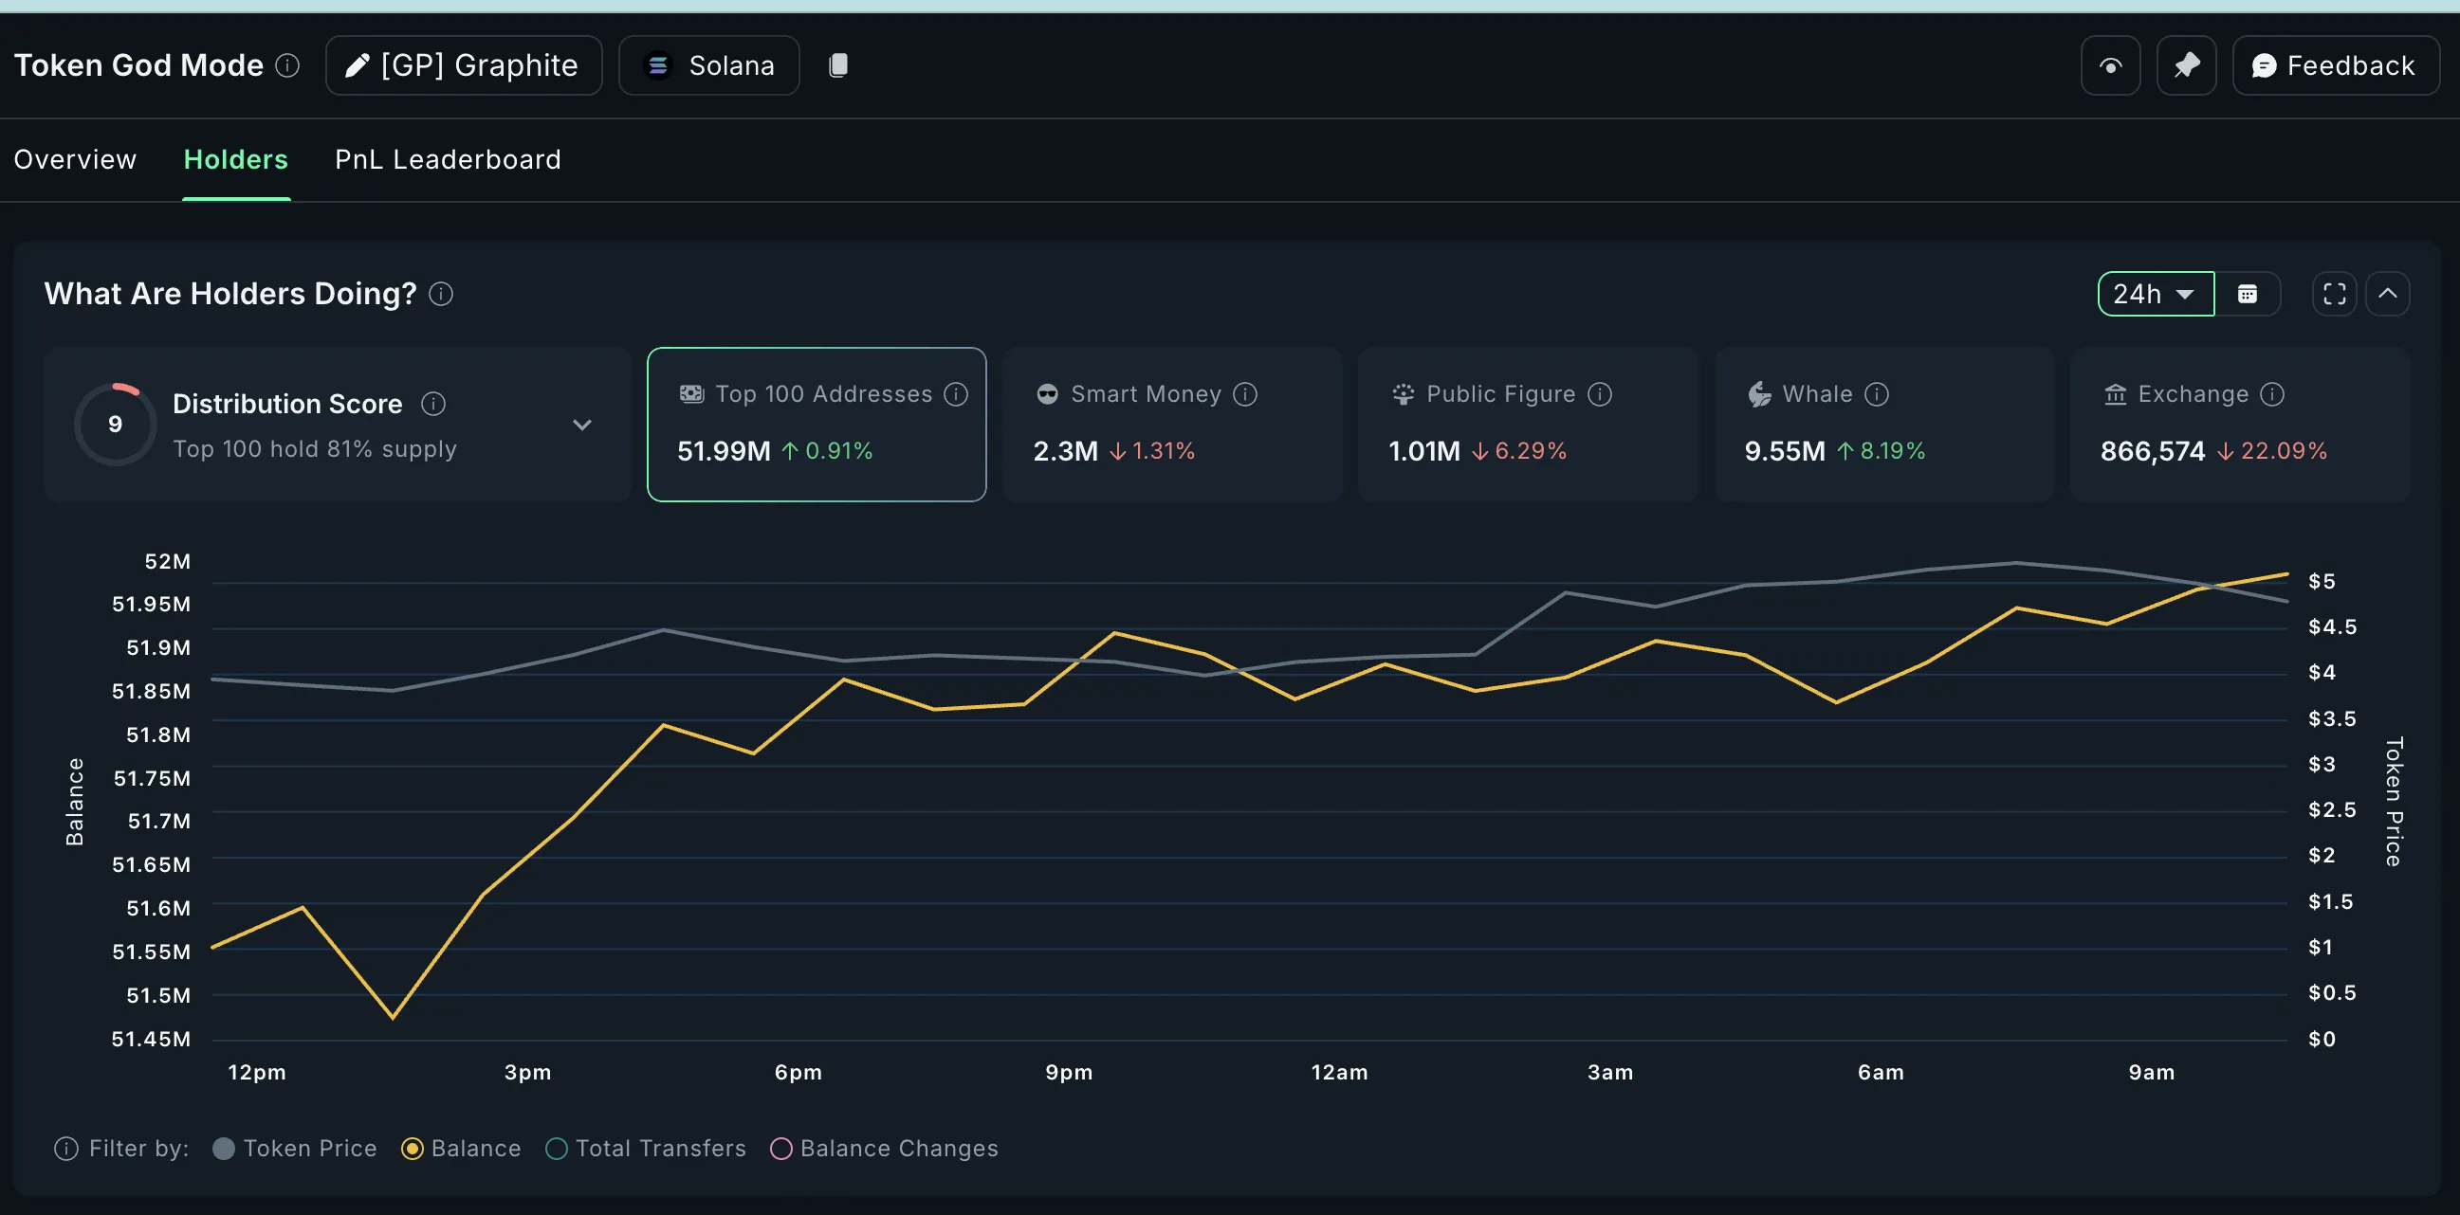Open the 24h timeframe dropdown
This screenshot has width=2460, height=1215.
click(2155, 294)
